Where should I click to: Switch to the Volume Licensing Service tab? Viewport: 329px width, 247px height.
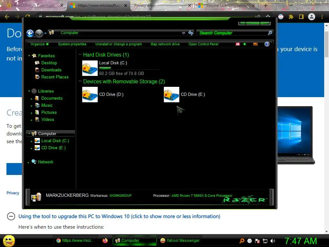click(x=227, y=5)
